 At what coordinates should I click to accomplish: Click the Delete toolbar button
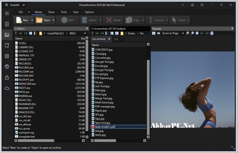(113, 20)
